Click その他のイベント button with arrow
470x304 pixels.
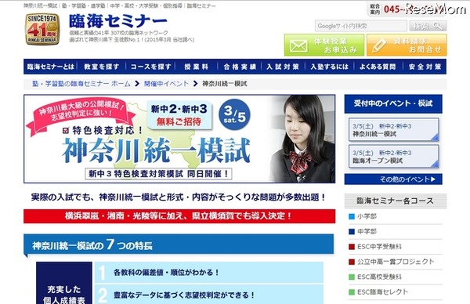[x=393, y=179]
